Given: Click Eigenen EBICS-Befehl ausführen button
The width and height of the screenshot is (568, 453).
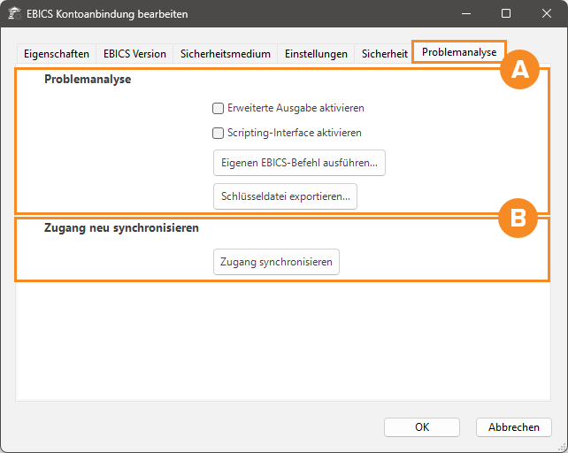Looking at the screenshot, I should coord(299,163).
